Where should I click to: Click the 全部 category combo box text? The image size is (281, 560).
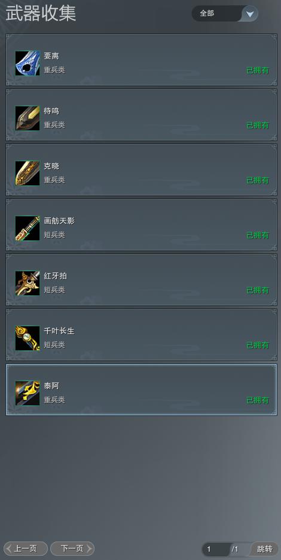(207, 14)
